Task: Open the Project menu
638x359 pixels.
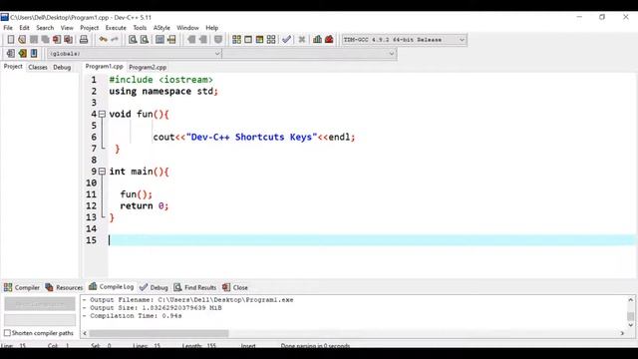Action: pyautogui.click(x=89, y=28)
